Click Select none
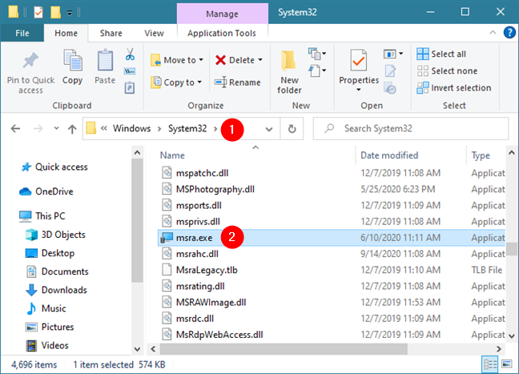This screenshot has width=519, height=374. pyautogui.click(x=447, y=70)
